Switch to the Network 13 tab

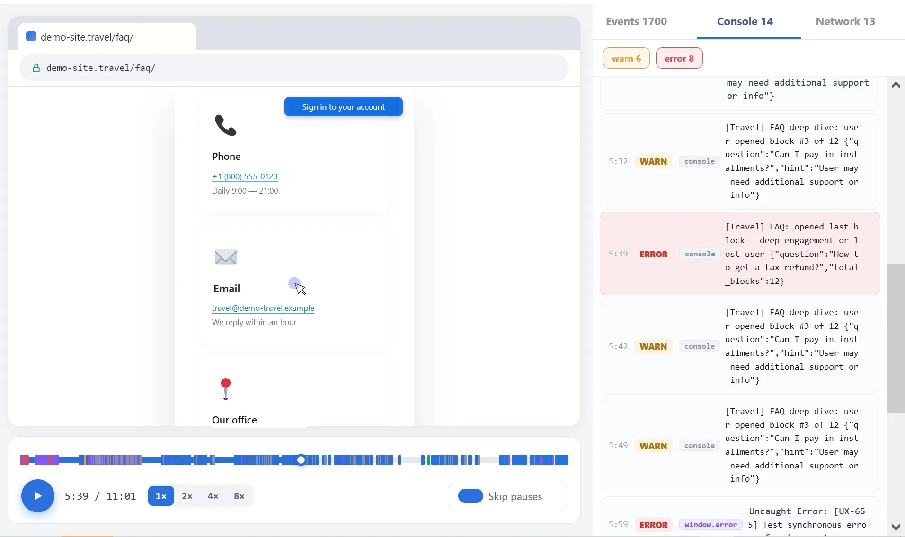pyautogui.click(x=845, y=21)
